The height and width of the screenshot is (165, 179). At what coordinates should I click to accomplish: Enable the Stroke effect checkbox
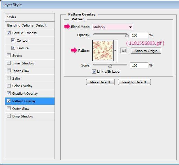pos(9,55)
